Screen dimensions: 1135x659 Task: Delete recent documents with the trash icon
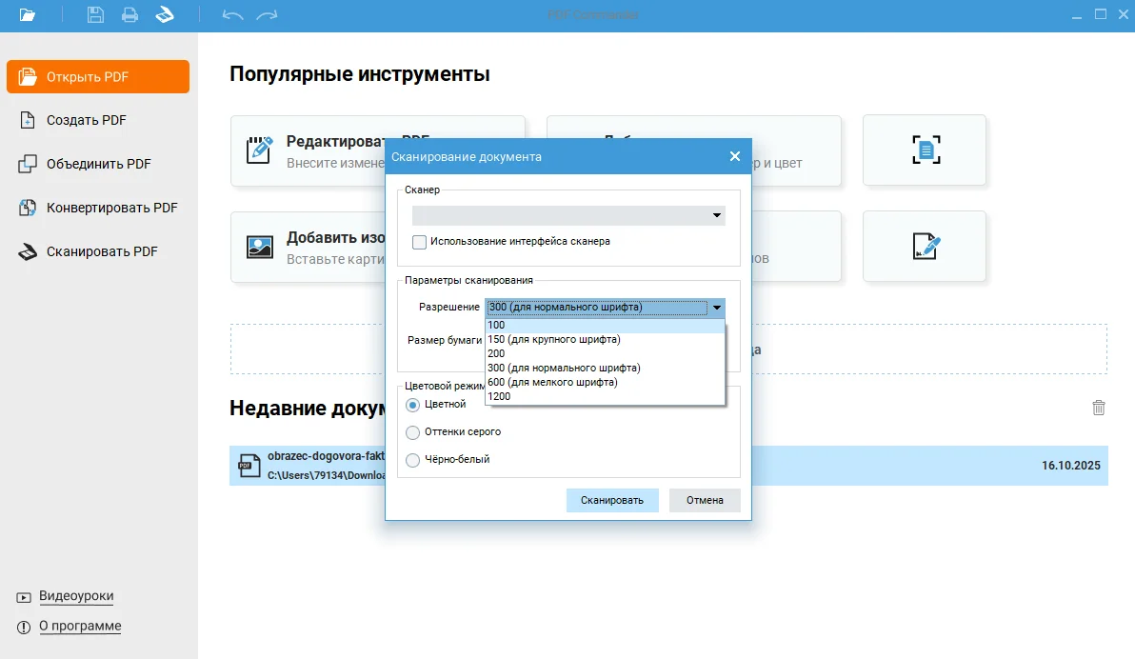[x=1098, y=408]
